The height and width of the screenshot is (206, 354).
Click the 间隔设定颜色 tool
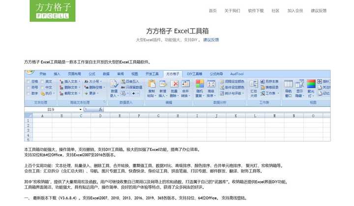232,81
